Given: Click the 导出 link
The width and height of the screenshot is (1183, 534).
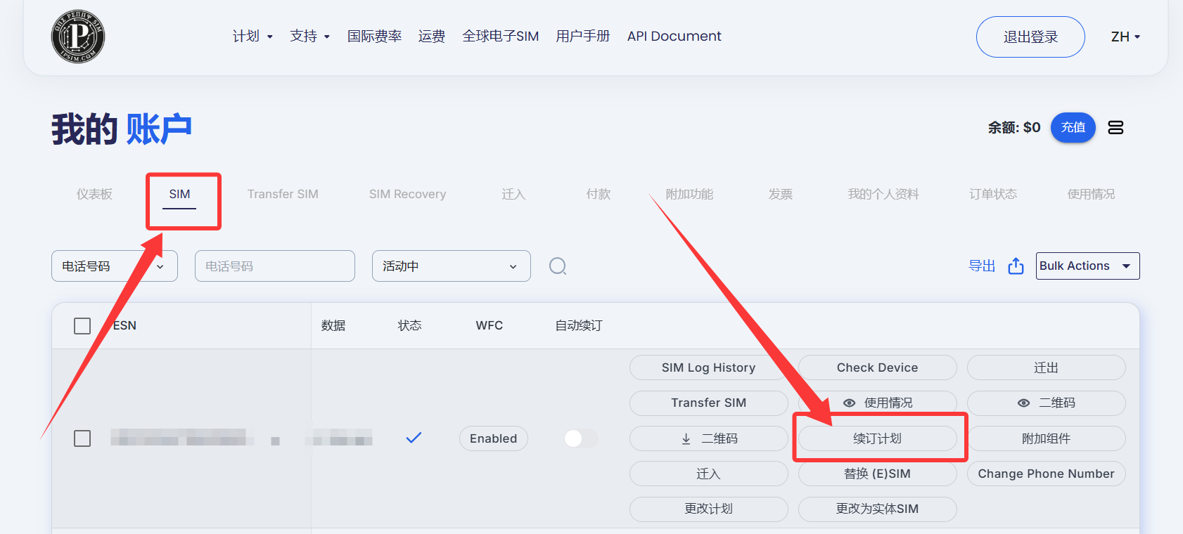Looking at the screenshot, I should (982, 266).
